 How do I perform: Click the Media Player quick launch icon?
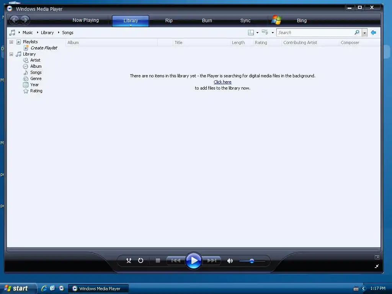point(62,289)
